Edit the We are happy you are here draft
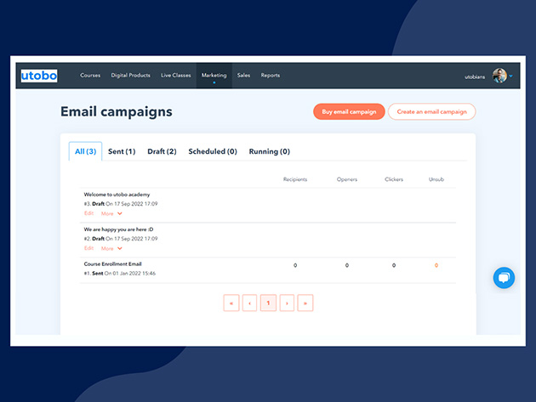The image size is (536, 402). coord(88,248)
